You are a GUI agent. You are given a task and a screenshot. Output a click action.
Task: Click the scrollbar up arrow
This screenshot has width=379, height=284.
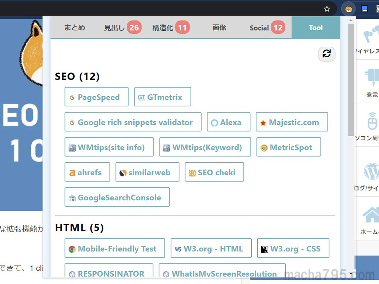tap(351, 20)
